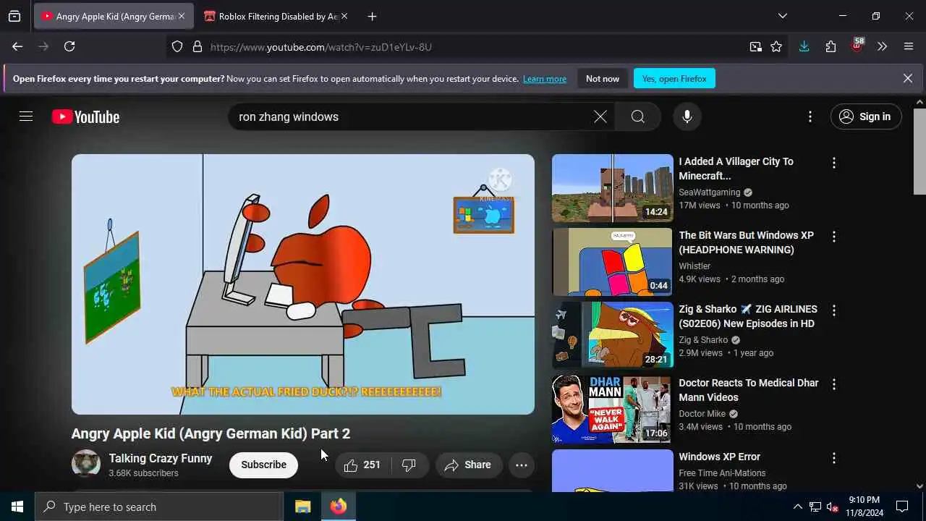926x521 pixels.
Task: Subscribe to Talking Crazy Funny
Action: pos(263,465)
